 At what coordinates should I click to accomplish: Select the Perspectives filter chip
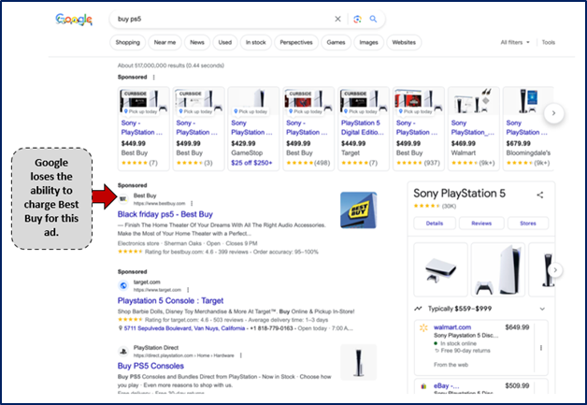[x=296, y=42]
